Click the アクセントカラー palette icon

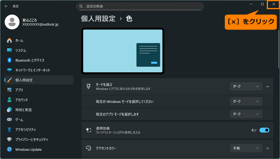tap(88, 148)
